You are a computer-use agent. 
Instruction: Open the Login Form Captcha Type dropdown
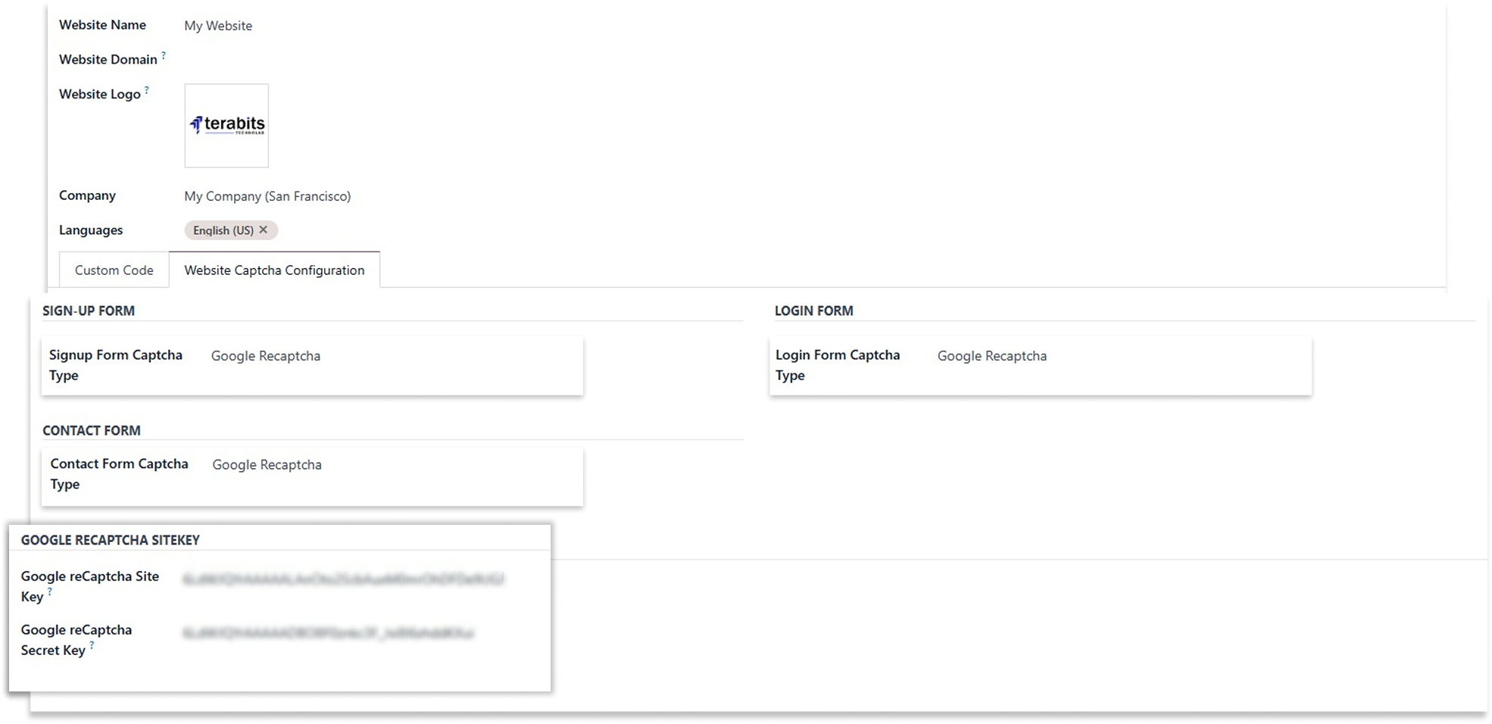(x=1117, y=356)
